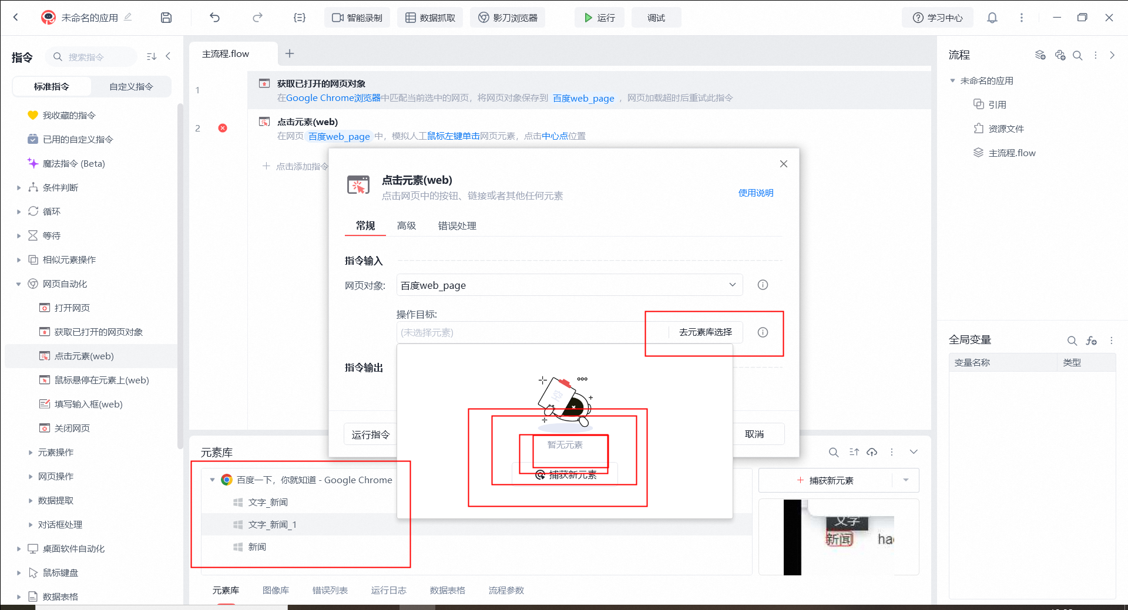Open the 图像库 bottom tab
The image size is (1128, 610).
point(276,590)
